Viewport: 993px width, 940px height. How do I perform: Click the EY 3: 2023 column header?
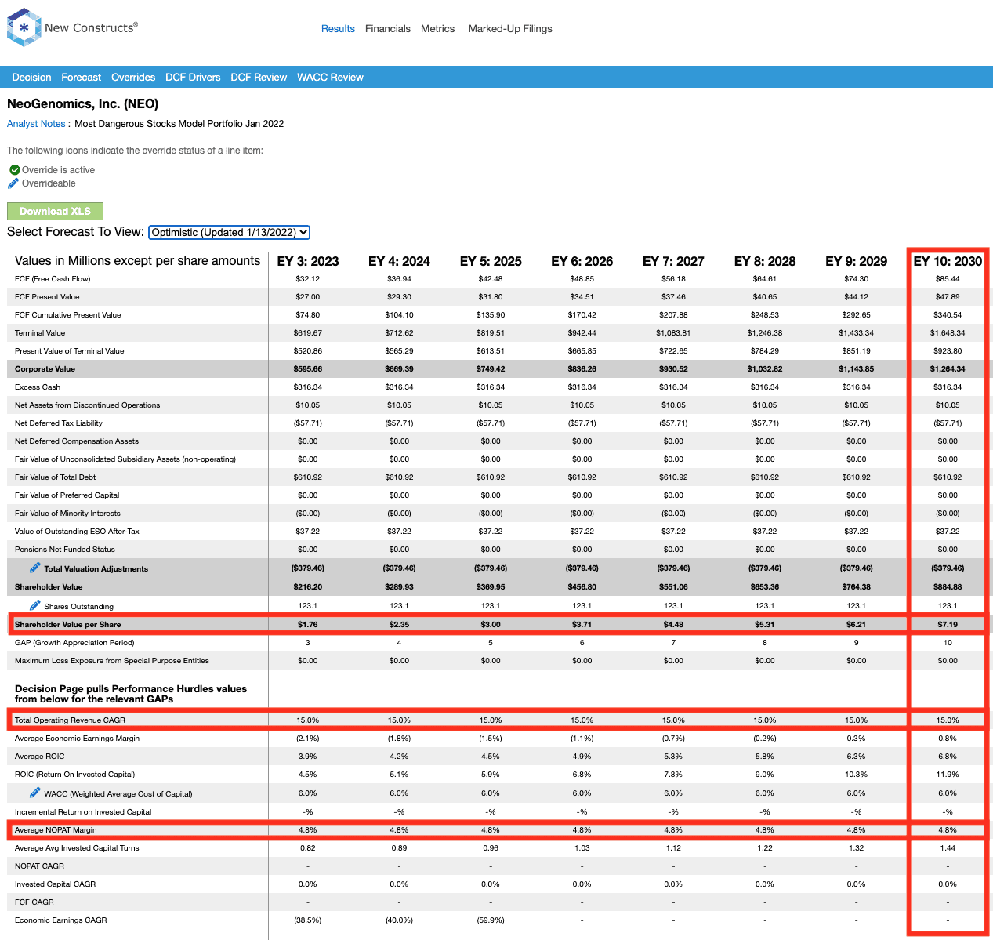point(308,261)
